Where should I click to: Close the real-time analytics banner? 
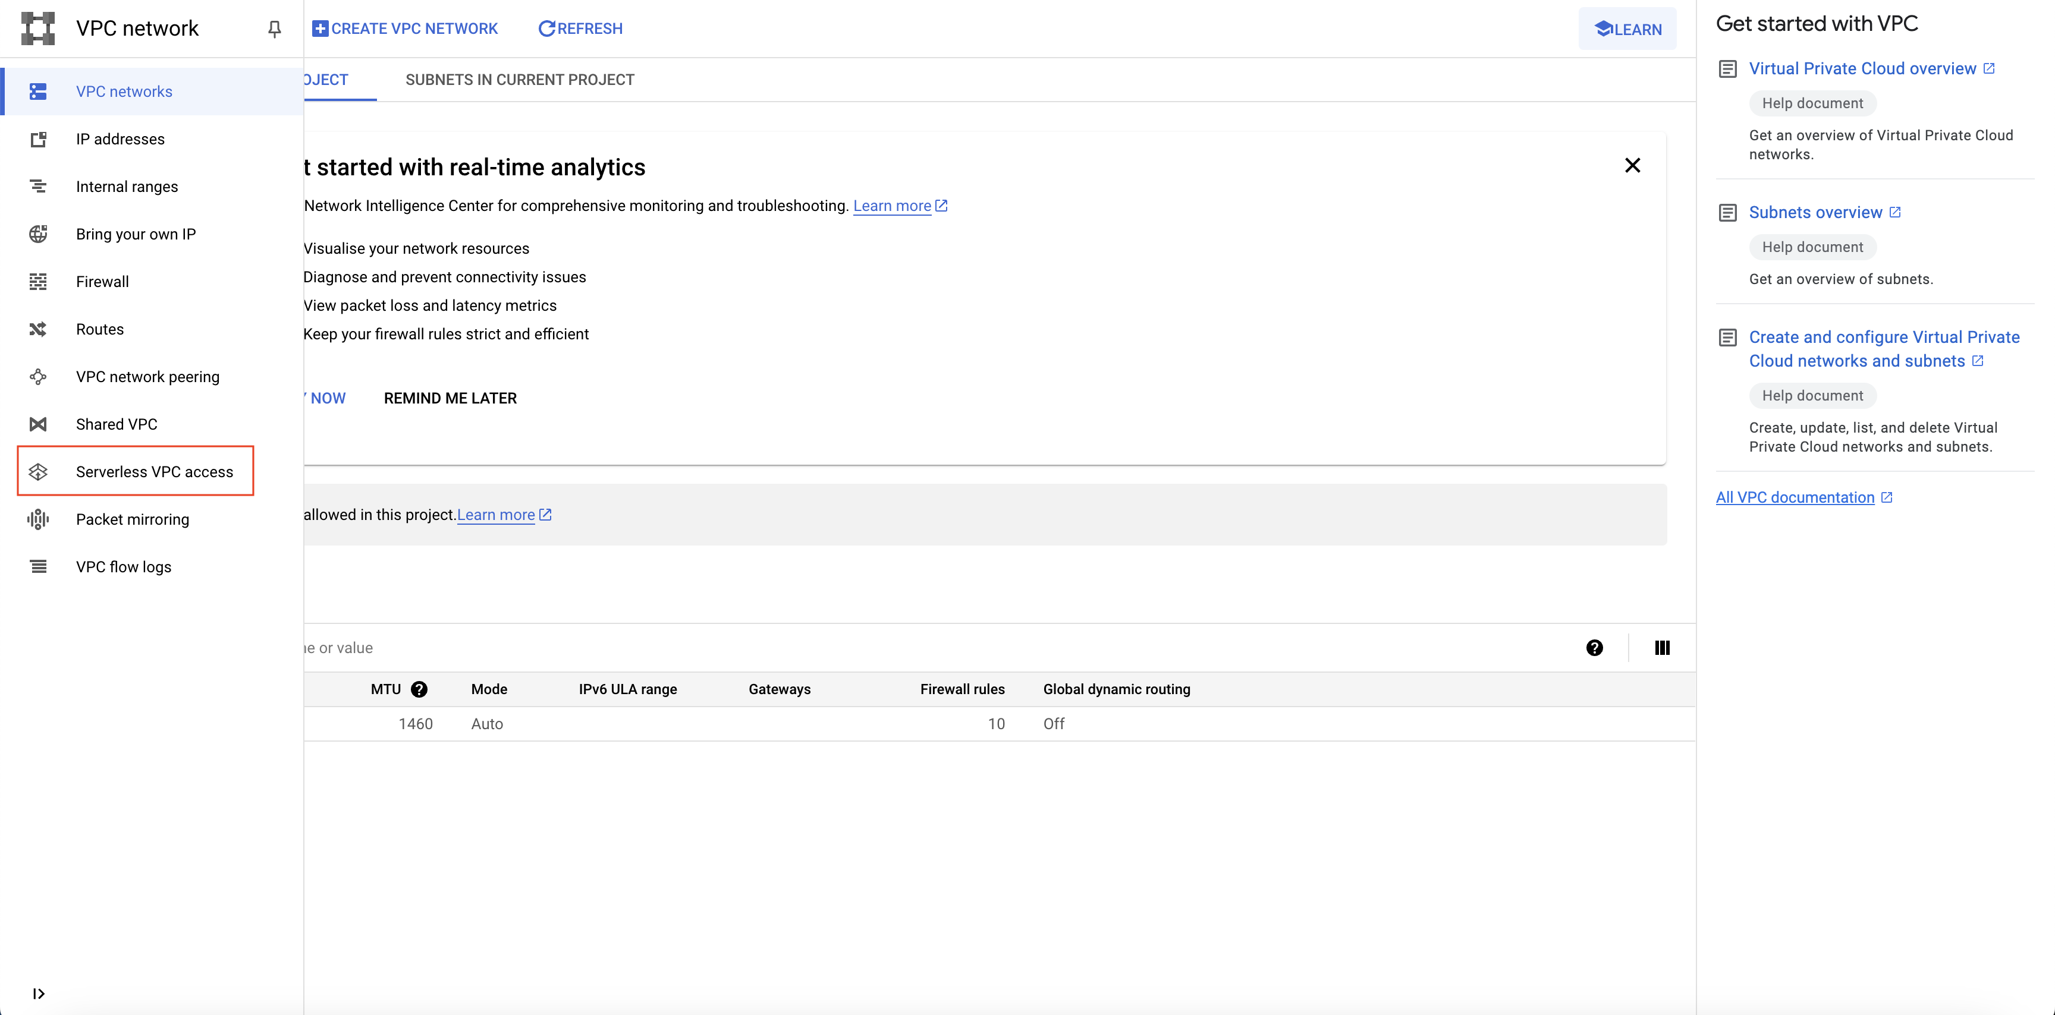pos(1632,165)
